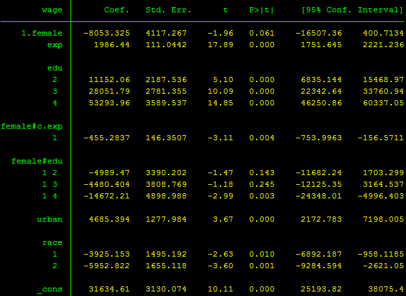The width and height of the screenshot is (406, 296).
Task: Click the _cons row label
Action: click(x=50, y=289)
